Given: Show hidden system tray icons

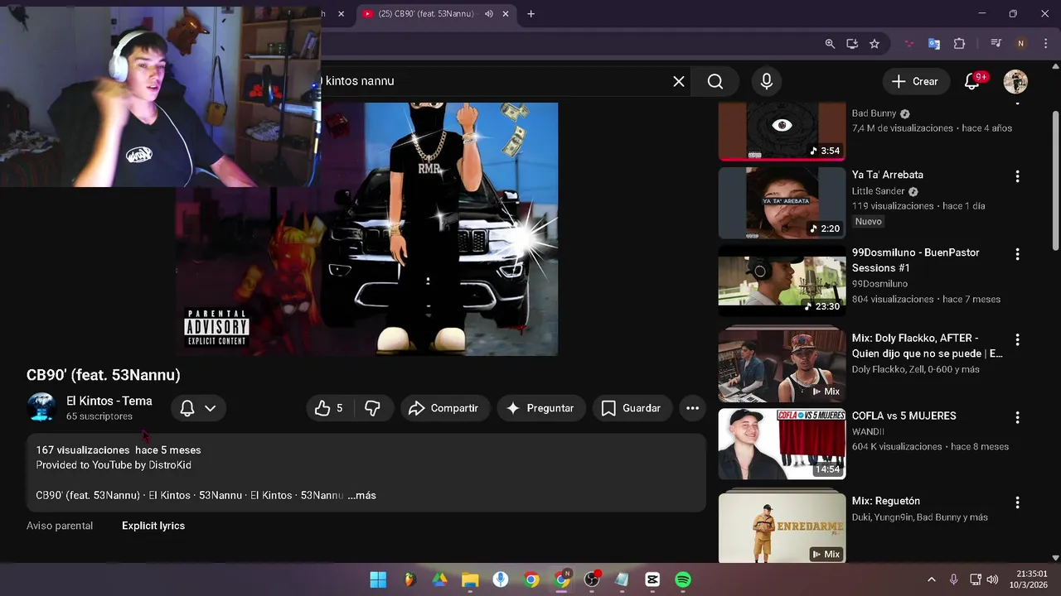Looking at the screenshot, I should [x=931, y=579].
